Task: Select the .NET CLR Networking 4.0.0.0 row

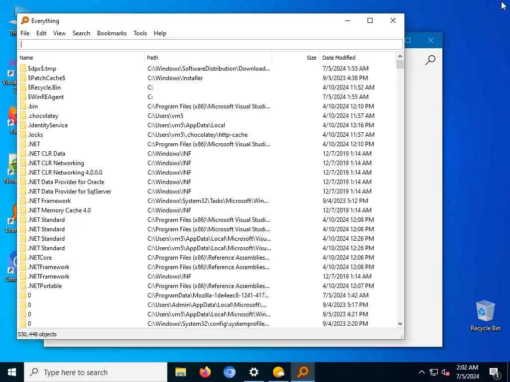Action: click(x=208, y=173)
